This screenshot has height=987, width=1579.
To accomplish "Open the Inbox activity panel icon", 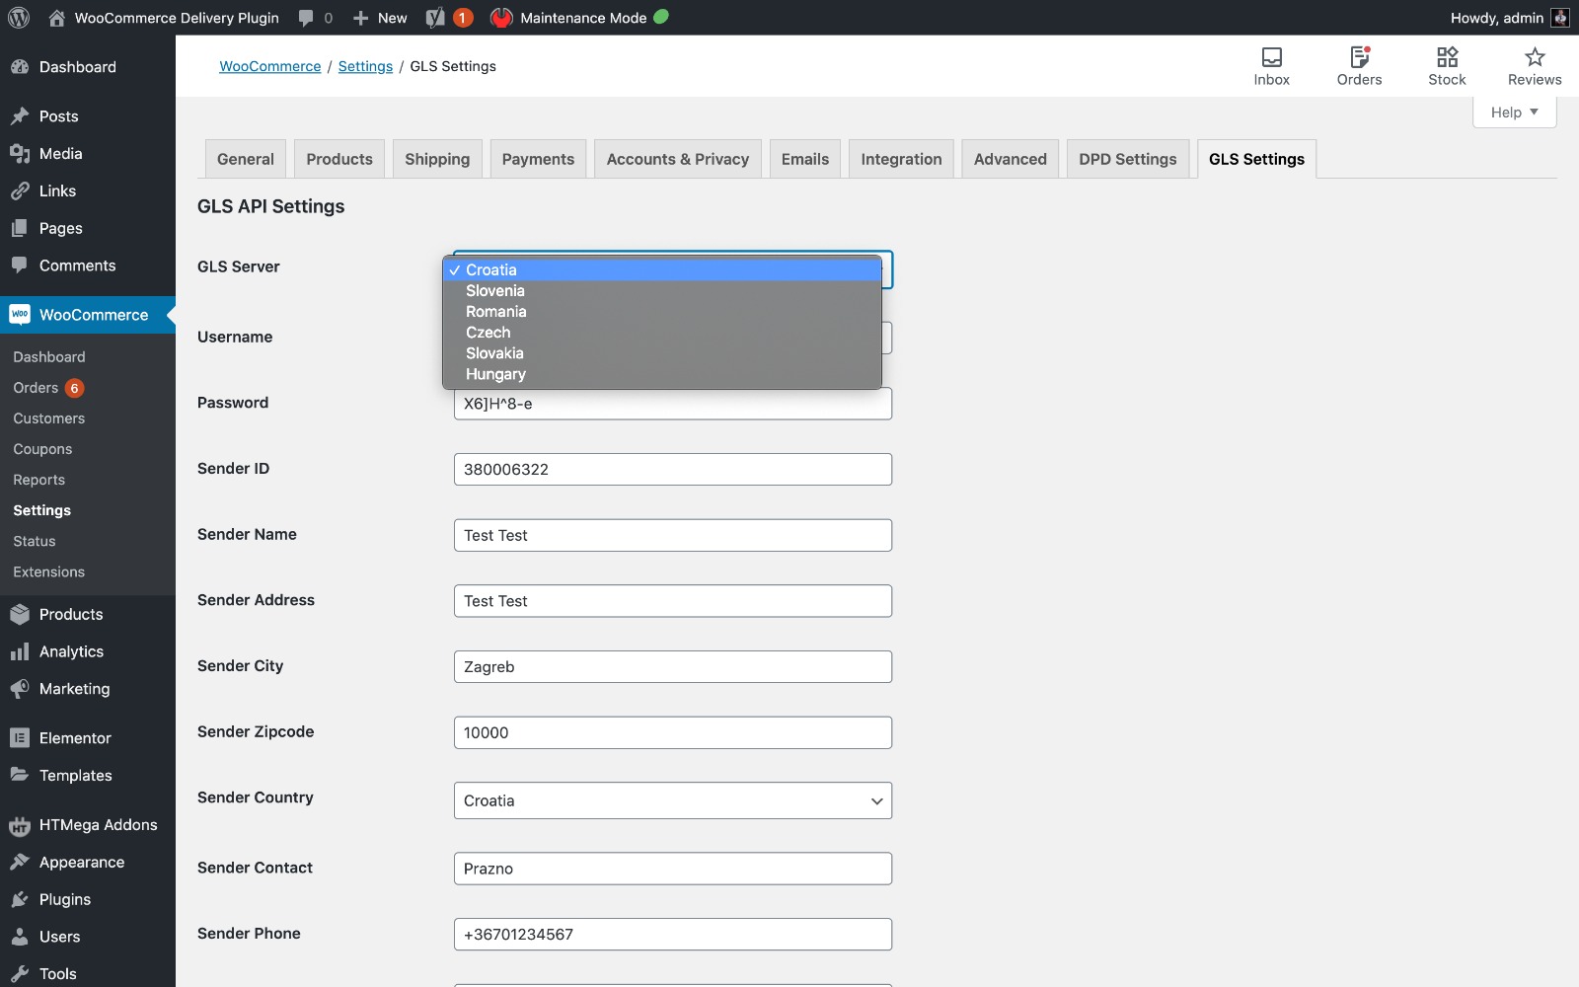I will point(1272,57).
